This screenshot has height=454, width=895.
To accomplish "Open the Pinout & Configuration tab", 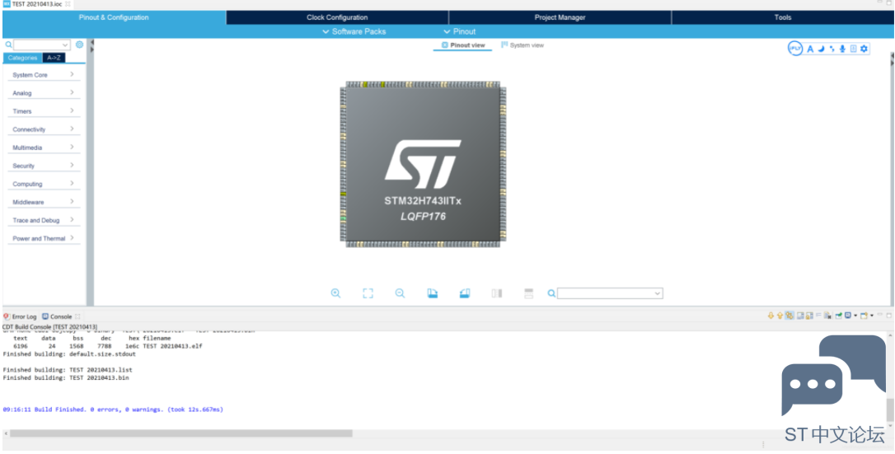I will pyautogui.click(x=115, y=17).
